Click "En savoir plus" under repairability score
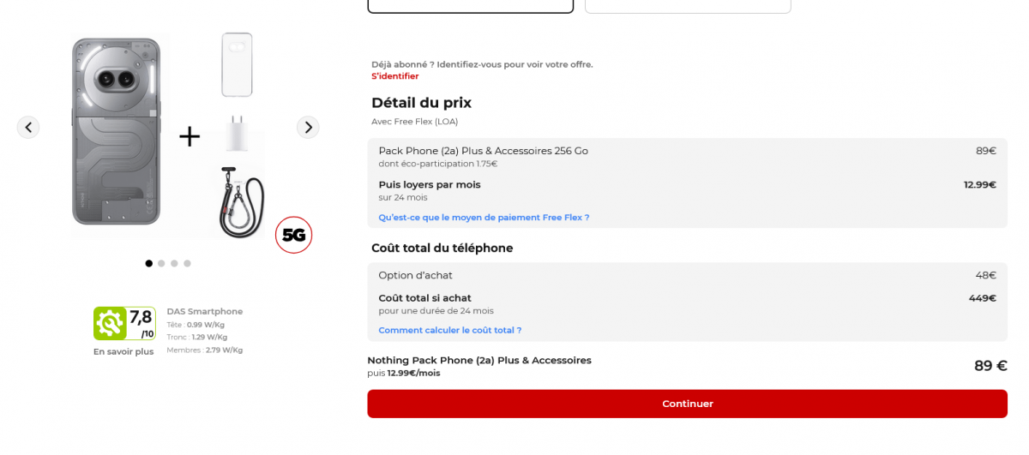The height and width of the screenshot is (455, 1029). (123, 351)
